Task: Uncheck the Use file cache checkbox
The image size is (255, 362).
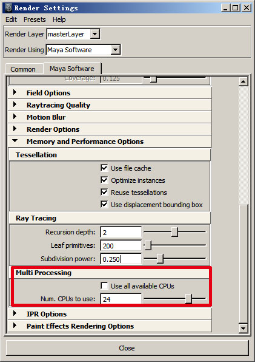Action: coord(104,168)
